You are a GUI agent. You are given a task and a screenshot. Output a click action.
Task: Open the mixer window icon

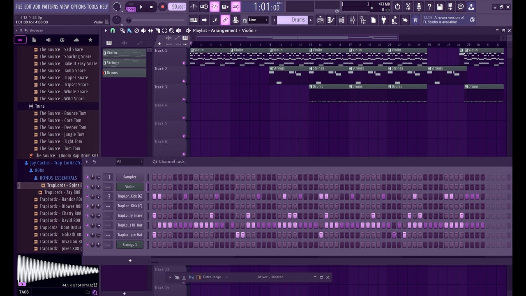point(352,20)
